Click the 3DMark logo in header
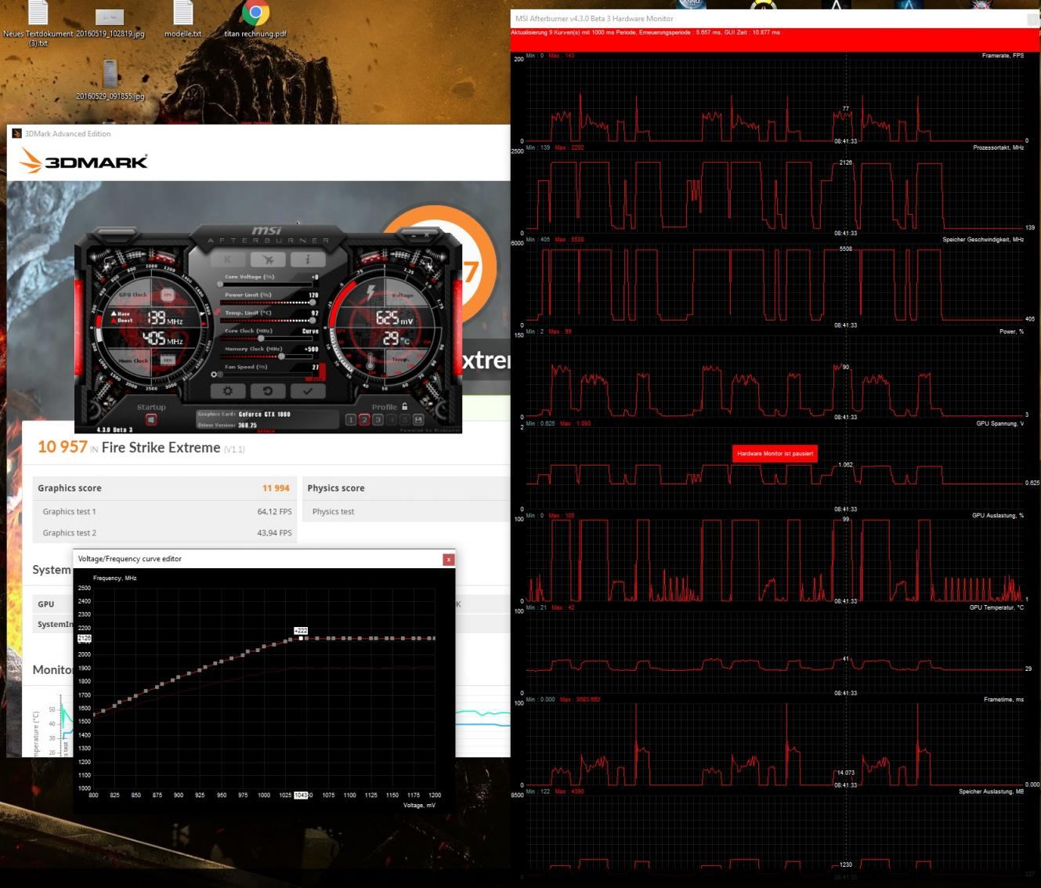The width and height of the screenshot is (1041, 888). 84,161
